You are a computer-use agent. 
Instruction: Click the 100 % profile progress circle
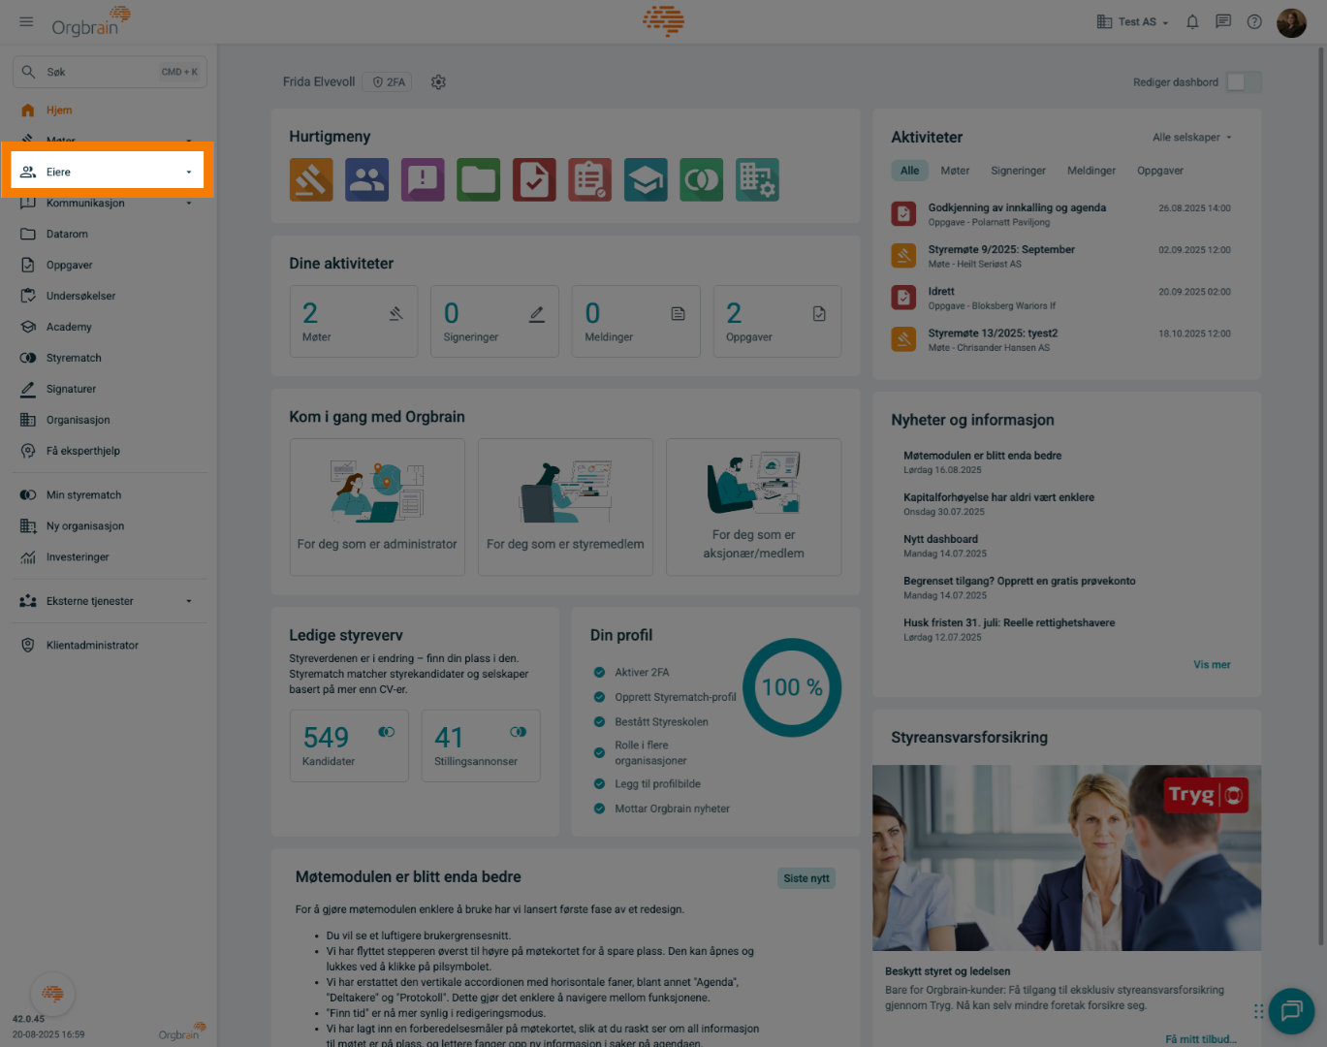pyautogui.click(x=792, y=687)
